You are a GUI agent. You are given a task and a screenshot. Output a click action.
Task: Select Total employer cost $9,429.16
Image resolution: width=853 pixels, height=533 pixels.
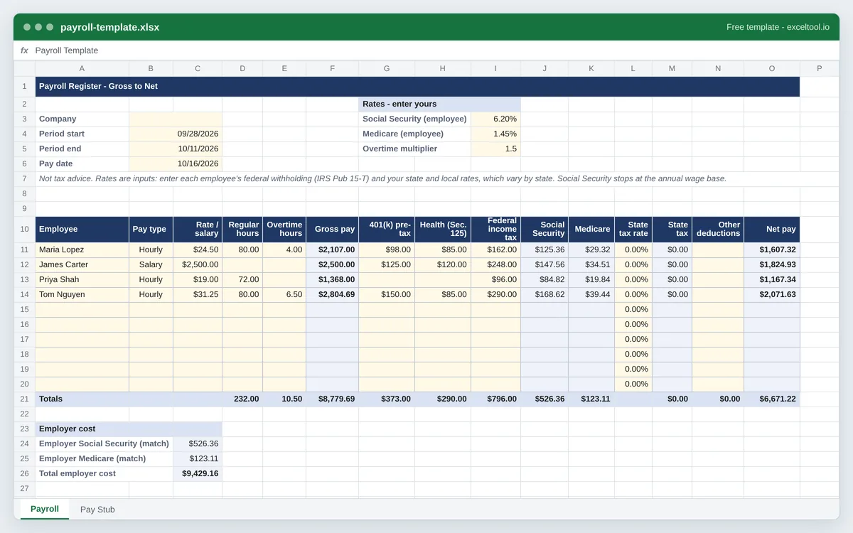198,473
